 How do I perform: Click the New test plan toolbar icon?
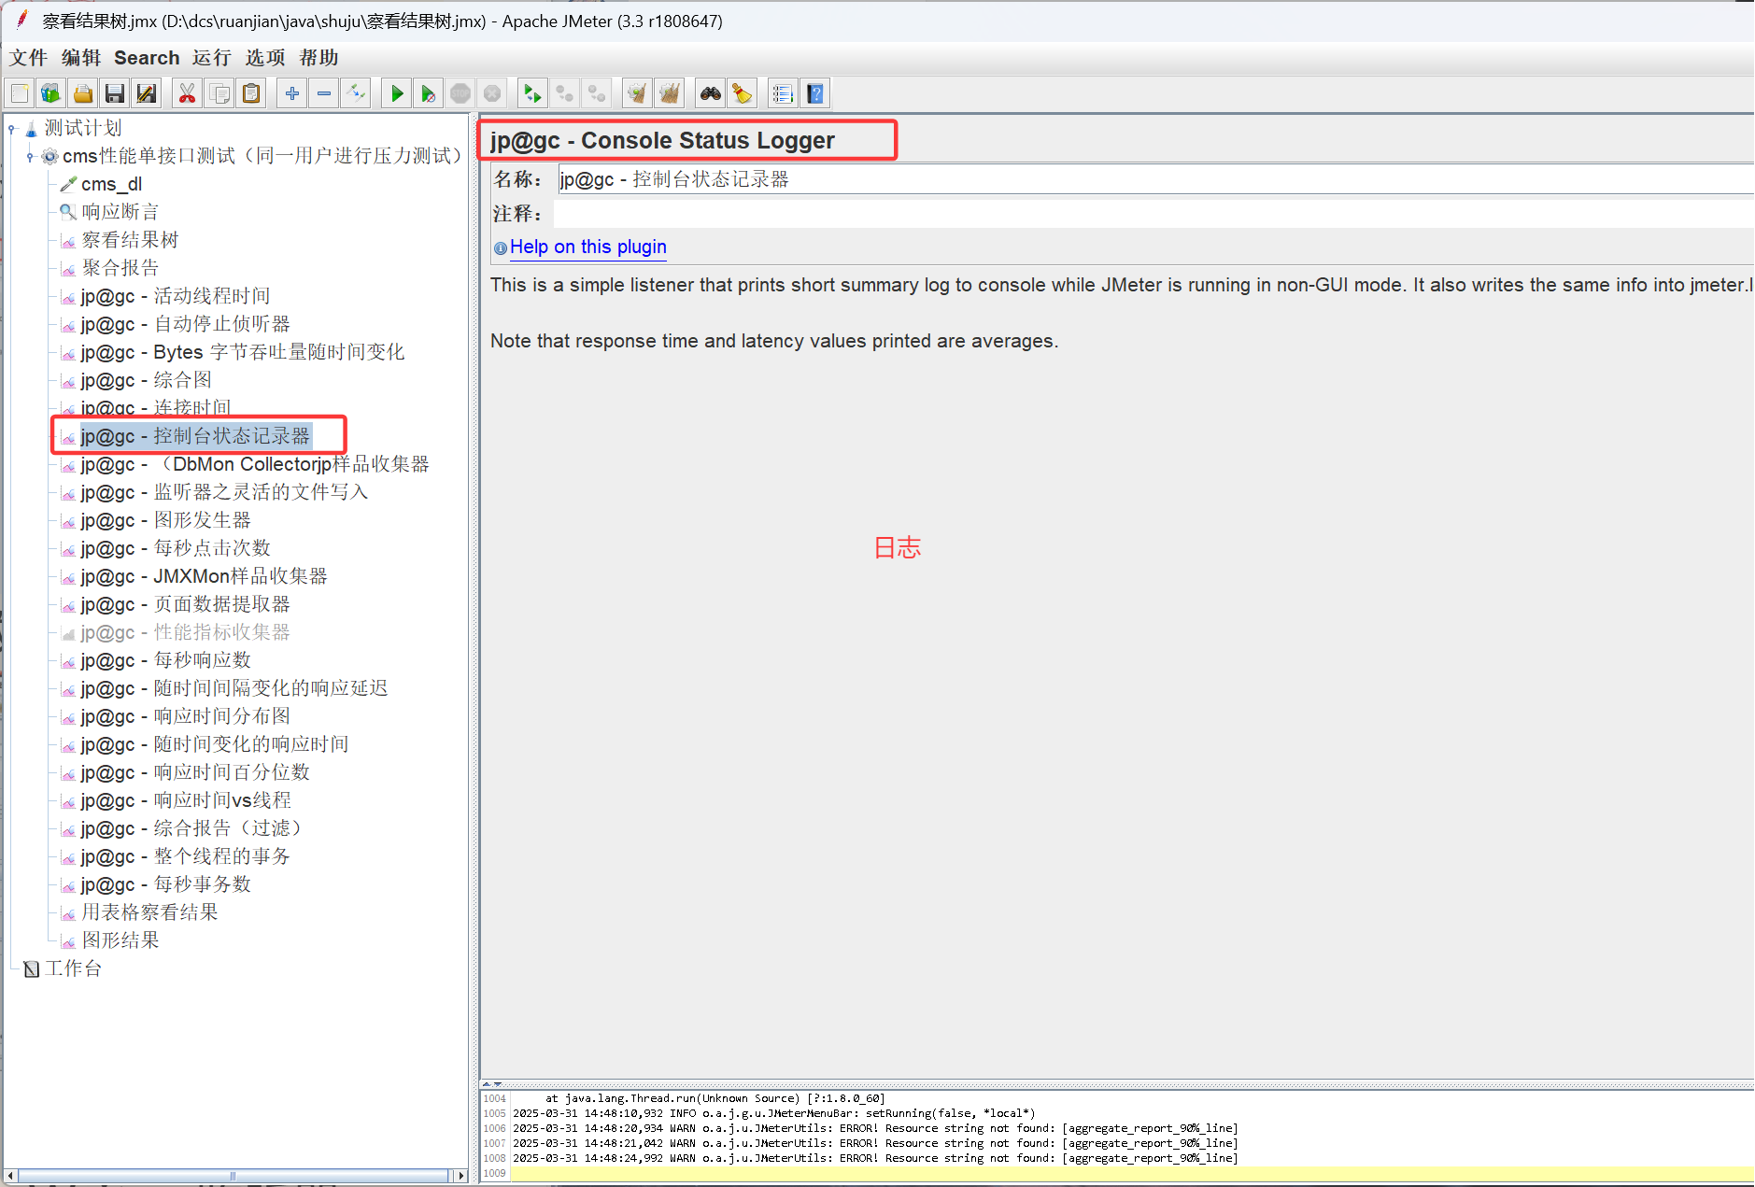pos(20,93)
